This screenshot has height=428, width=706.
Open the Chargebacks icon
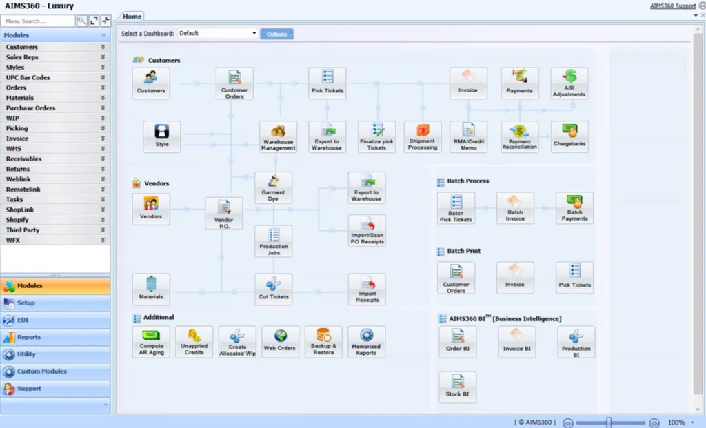tap(569, 136)
